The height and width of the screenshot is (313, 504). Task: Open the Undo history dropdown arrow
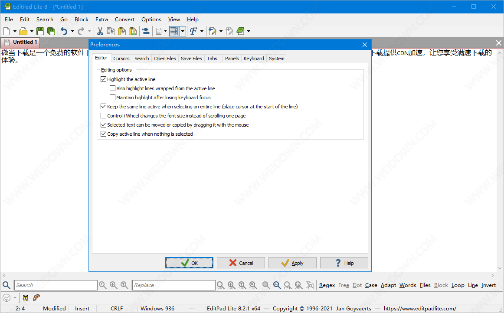pyautogui.click(x=72, y=31)
